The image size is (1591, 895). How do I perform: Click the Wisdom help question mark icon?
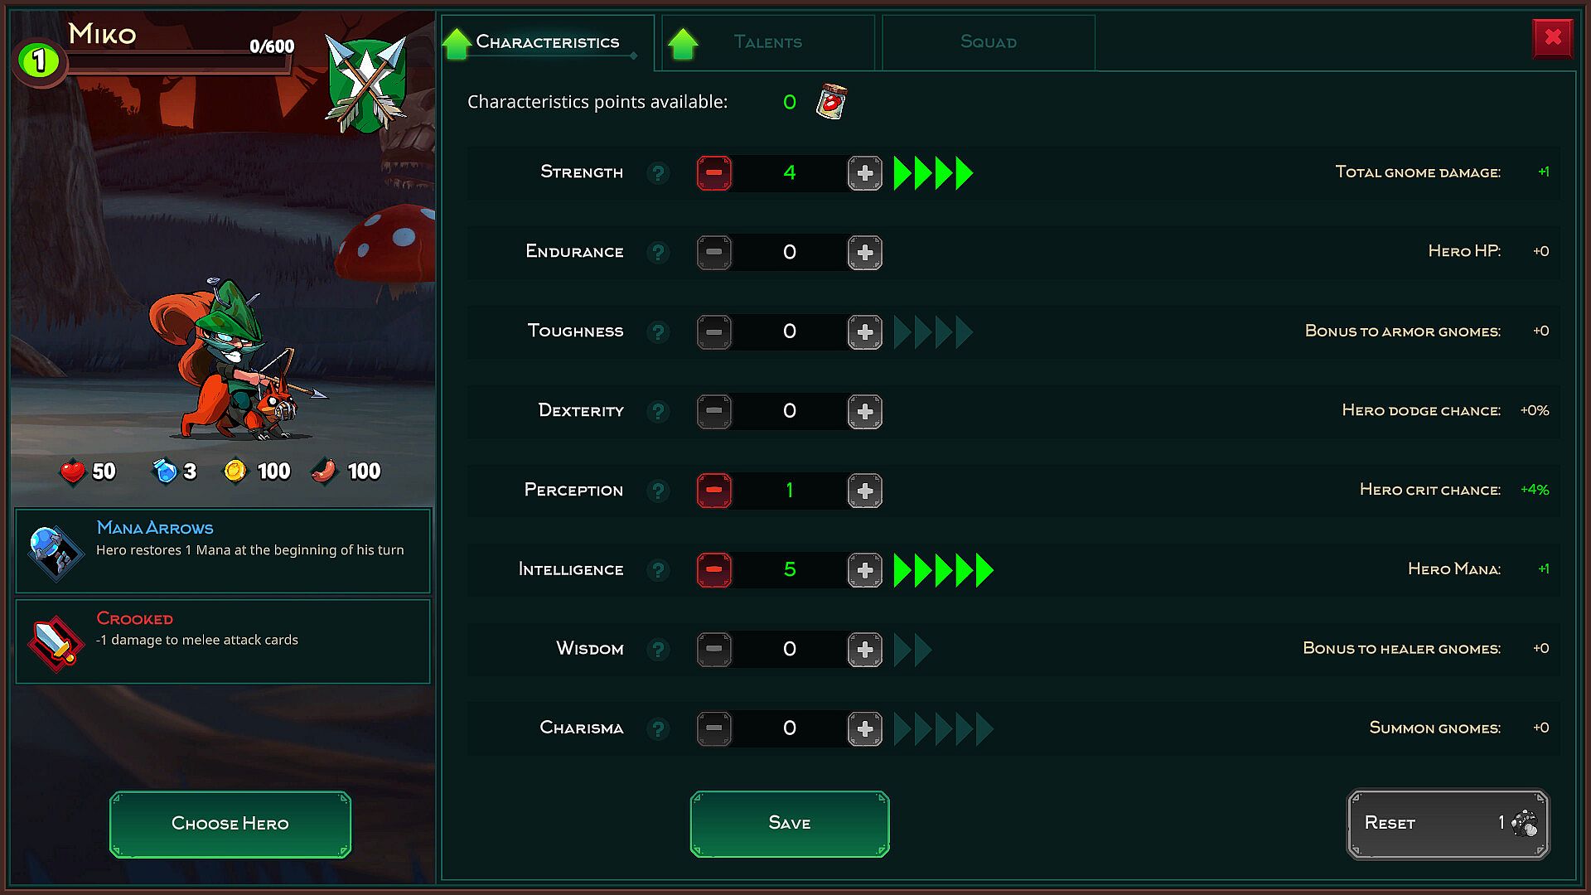coord(658,650)
